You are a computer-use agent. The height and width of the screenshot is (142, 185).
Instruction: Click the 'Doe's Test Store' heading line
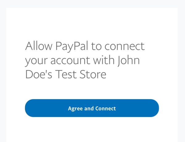click(66, 74)
